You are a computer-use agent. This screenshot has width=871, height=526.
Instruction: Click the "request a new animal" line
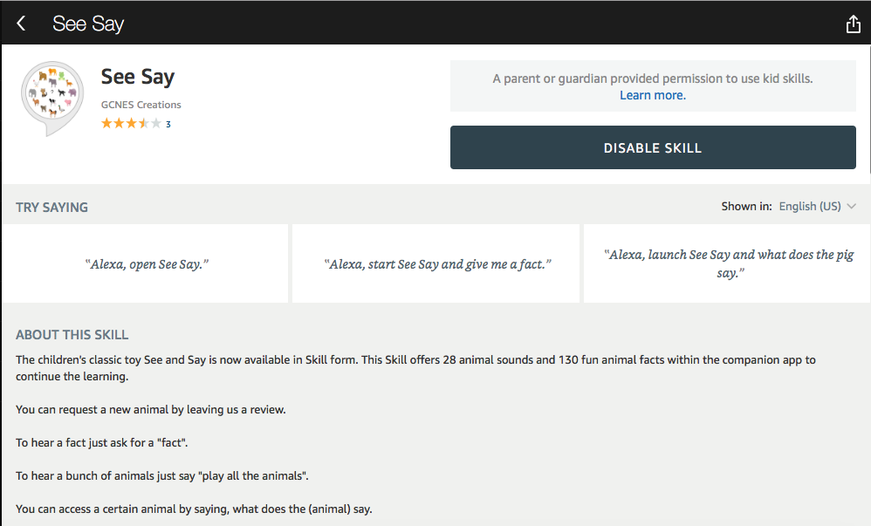tap(150, 409)
